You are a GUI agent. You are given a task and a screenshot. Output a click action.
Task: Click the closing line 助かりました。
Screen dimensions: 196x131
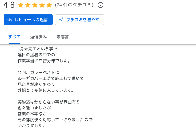(x=31, y=125)
